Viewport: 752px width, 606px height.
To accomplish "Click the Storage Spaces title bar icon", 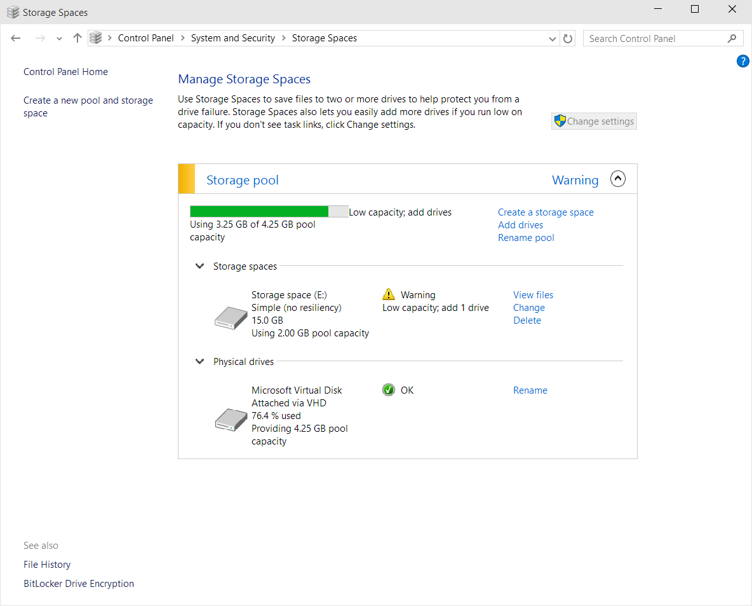I will pyautogui.click(x=13, y=12).
